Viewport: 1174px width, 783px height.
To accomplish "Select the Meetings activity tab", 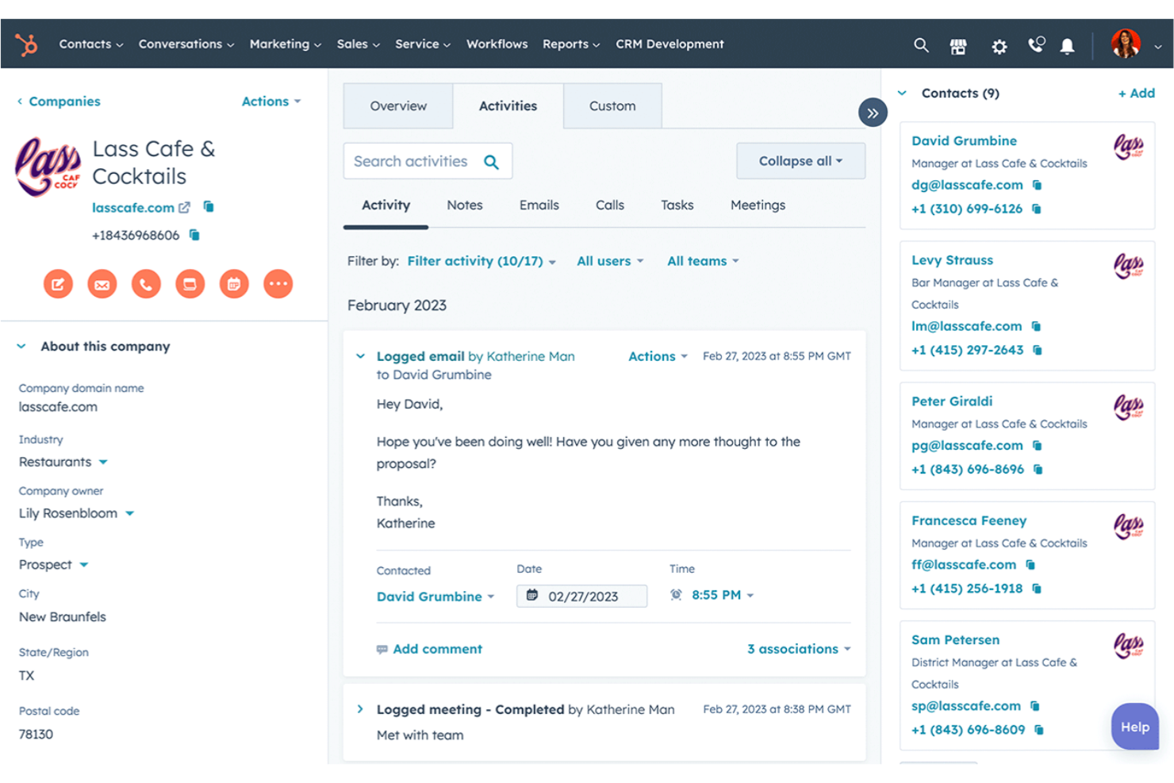I will click(758, 205).
